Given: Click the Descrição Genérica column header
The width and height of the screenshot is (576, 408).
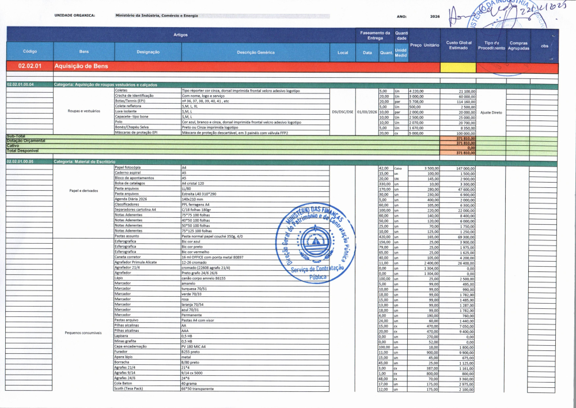Looking at the screenshot, I should 256,52.
